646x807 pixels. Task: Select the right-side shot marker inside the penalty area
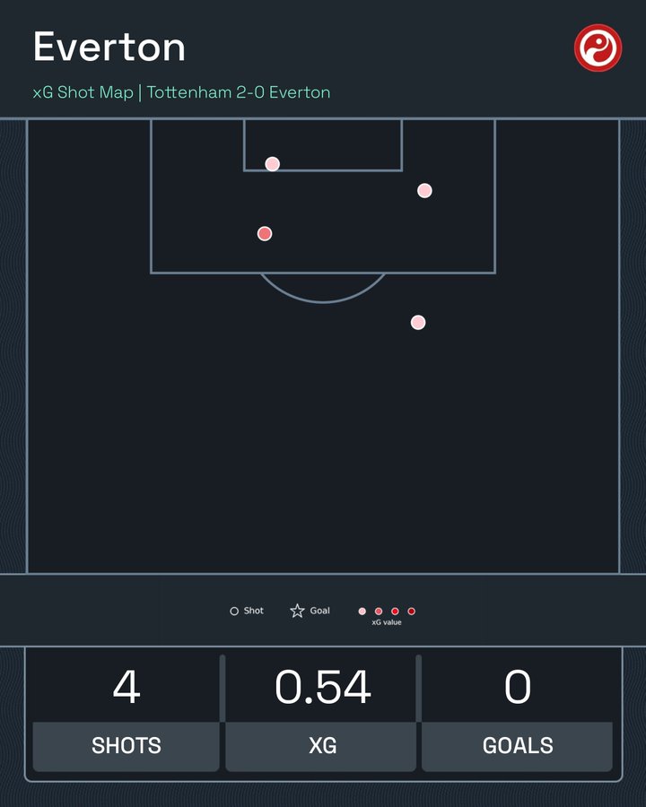pos(425,191)
